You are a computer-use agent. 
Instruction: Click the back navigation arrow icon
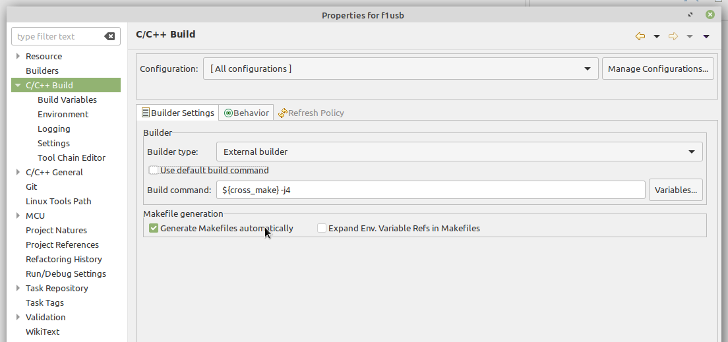tap(640, 36)
